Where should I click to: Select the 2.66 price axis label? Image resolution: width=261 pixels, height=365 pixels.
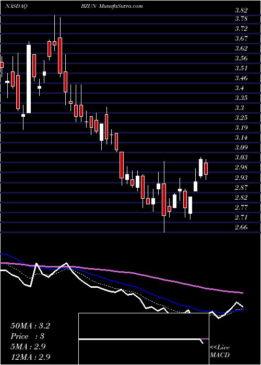point(241,227)
